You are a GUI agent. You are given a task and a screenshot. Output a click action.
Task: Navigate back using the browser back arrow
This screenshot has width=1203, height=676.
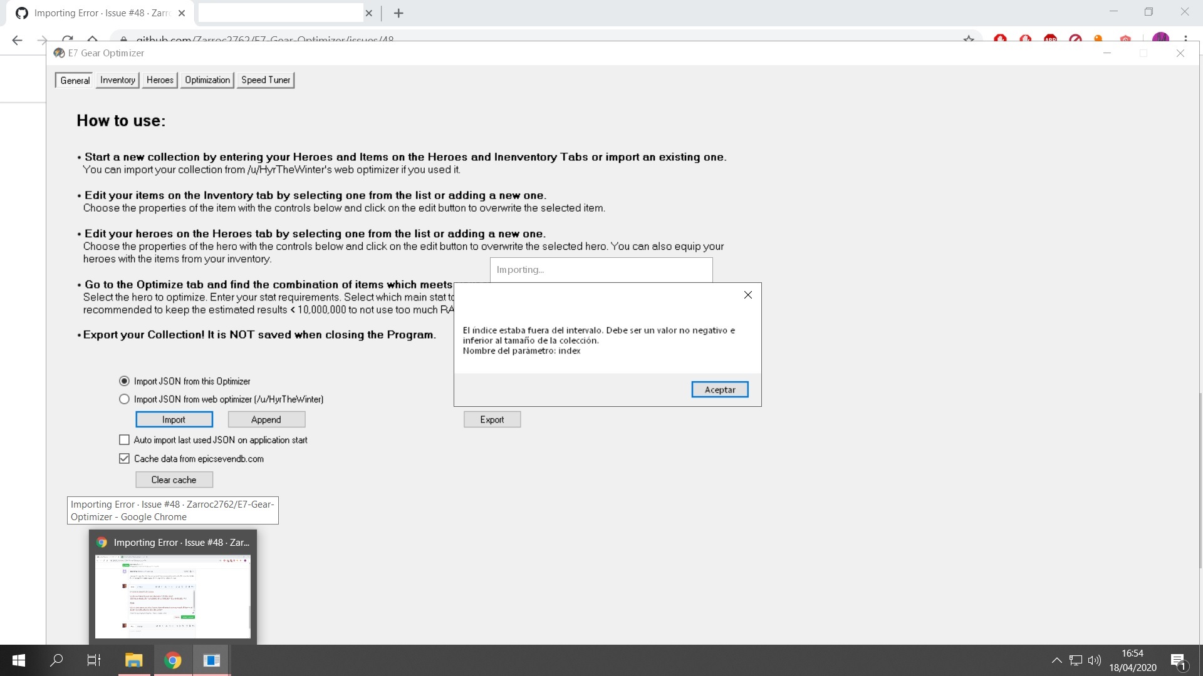point(16,40)
